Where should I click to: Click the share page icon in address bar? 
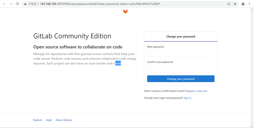pyautogui.click(x=228, y=4)
